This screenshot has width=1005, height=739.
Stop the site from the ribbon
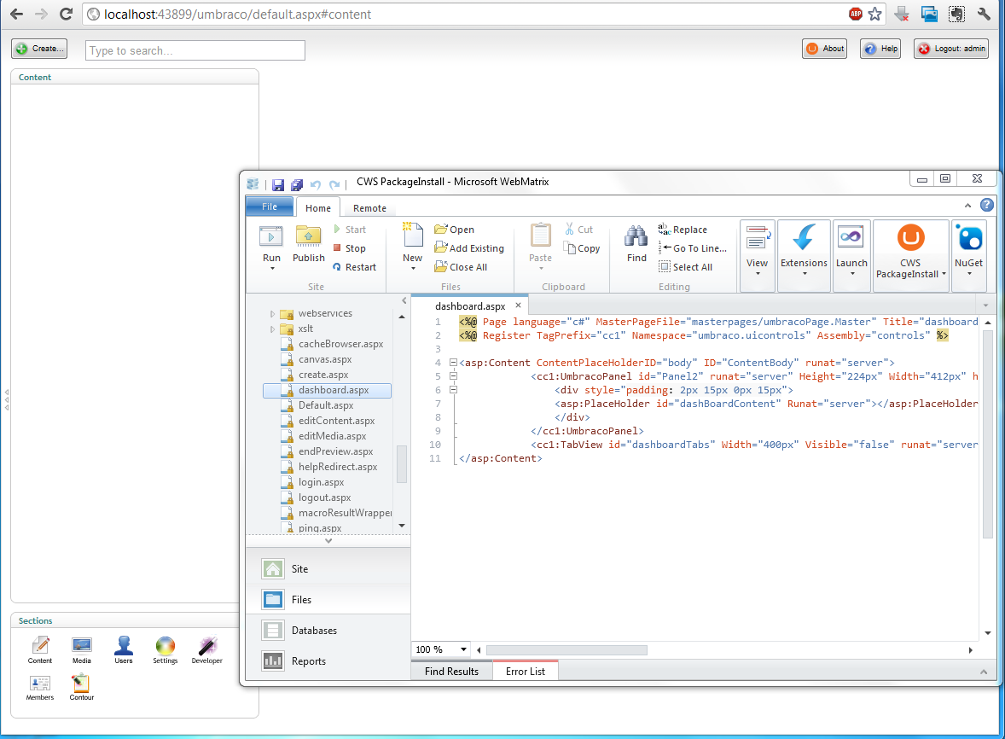pos(349,248)
